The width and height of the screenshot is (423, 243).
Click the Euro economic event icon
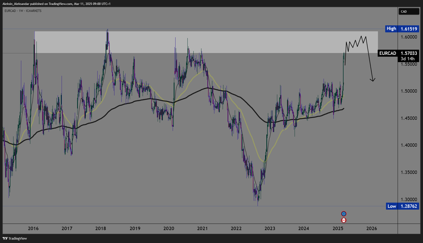[x=344, y=214]
